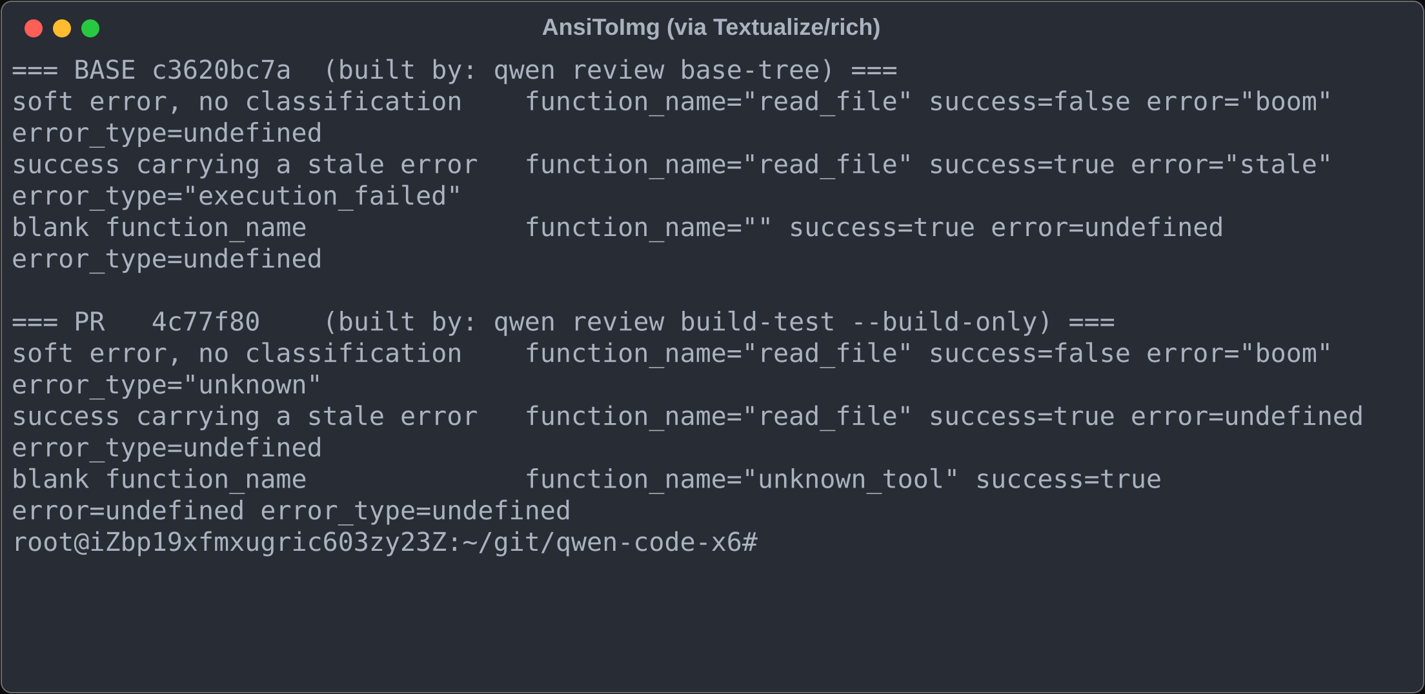Click the last line 'error=undefined error_type=undefined'
The image size is (1425, 694).
click(291, 511)
